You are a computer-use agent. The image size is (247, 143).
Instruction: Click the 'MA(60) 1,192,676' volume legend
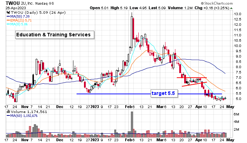tap(22, 116)
